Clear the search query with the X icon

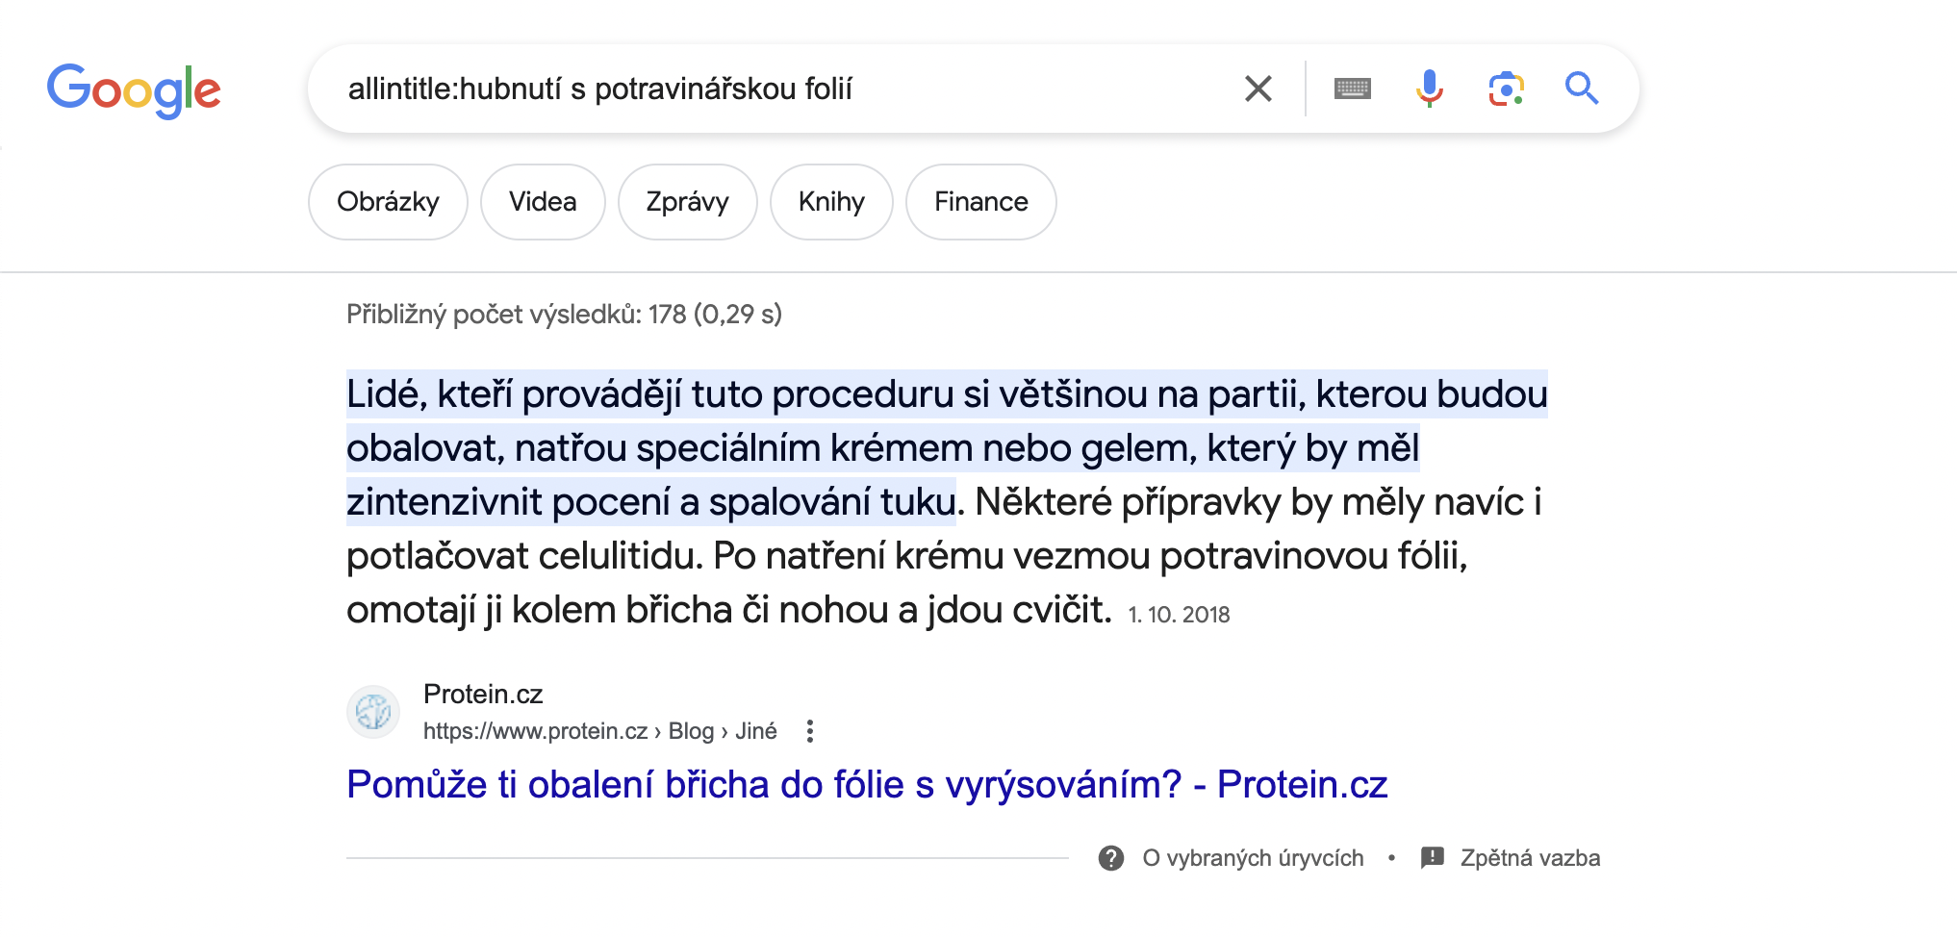1258,89
